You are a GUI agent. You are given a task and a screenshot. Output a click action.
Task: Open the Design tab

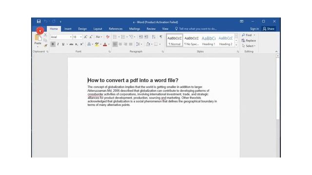tap(82, 29)
